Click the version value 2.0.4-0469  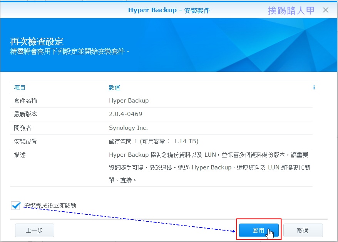click(125, 114)
